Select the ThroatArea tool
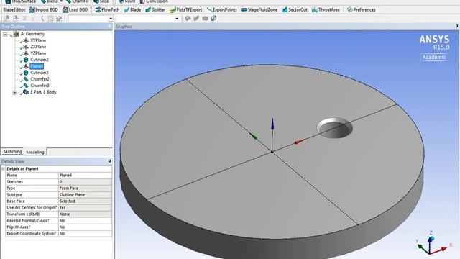Viewport: 460px width, 259px height. coord(326,9)
